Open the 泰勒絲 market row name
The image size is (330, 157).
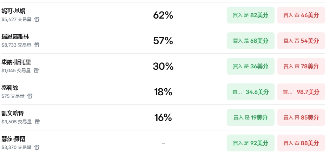(10, 88)
